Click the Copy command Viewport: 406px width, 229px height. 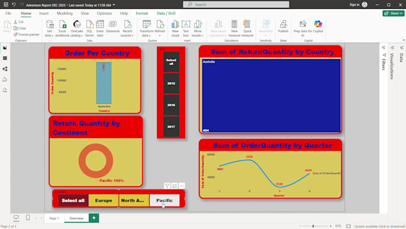(x=20, y=28)
